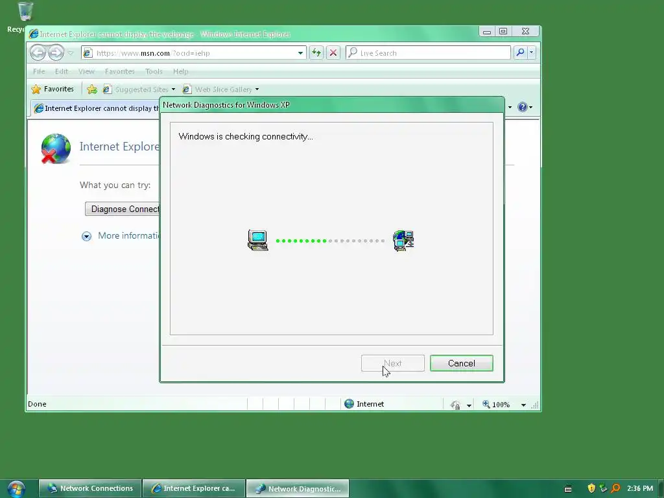
Task: Open the Tools menu
Action: (x=154, y=71)
